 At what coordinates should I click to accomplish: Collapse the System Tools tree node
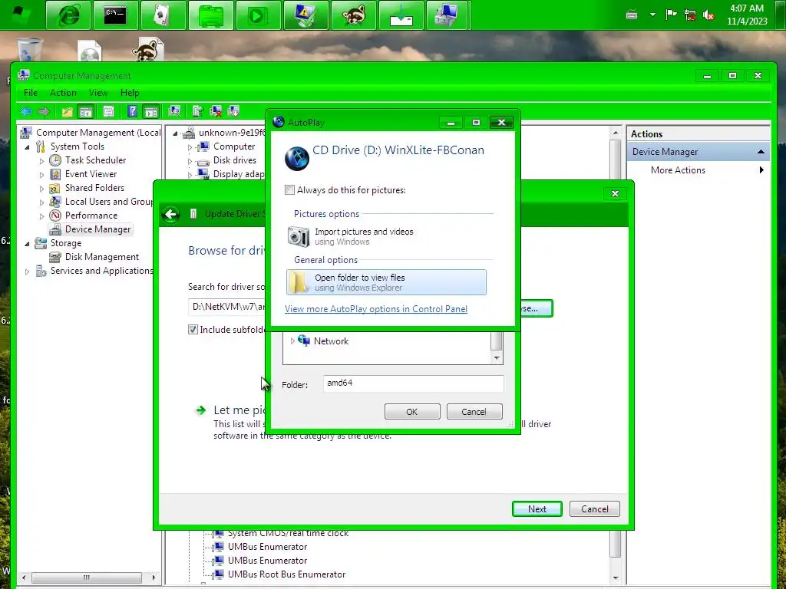(x=27, y=146)
